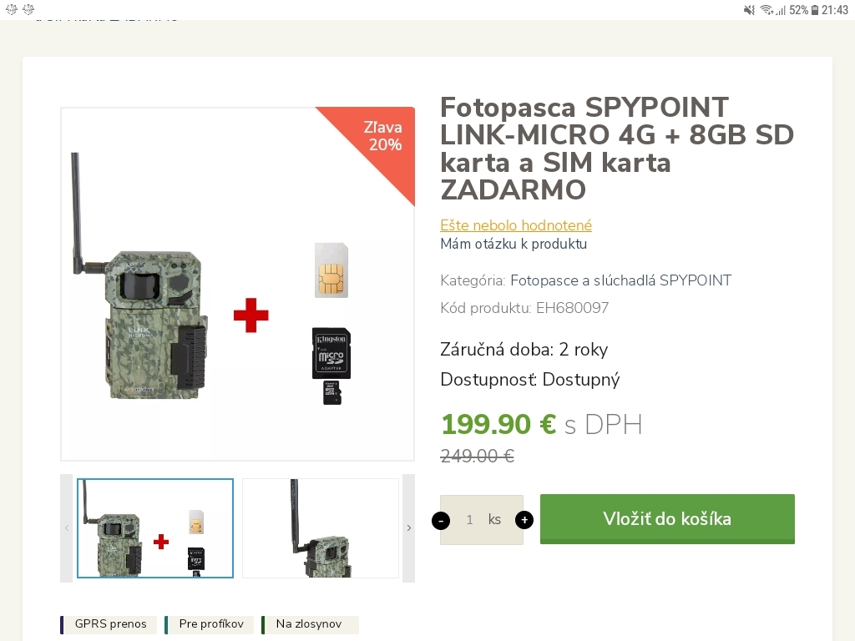Select the first camera bundle thumbnail

(155, 528)
